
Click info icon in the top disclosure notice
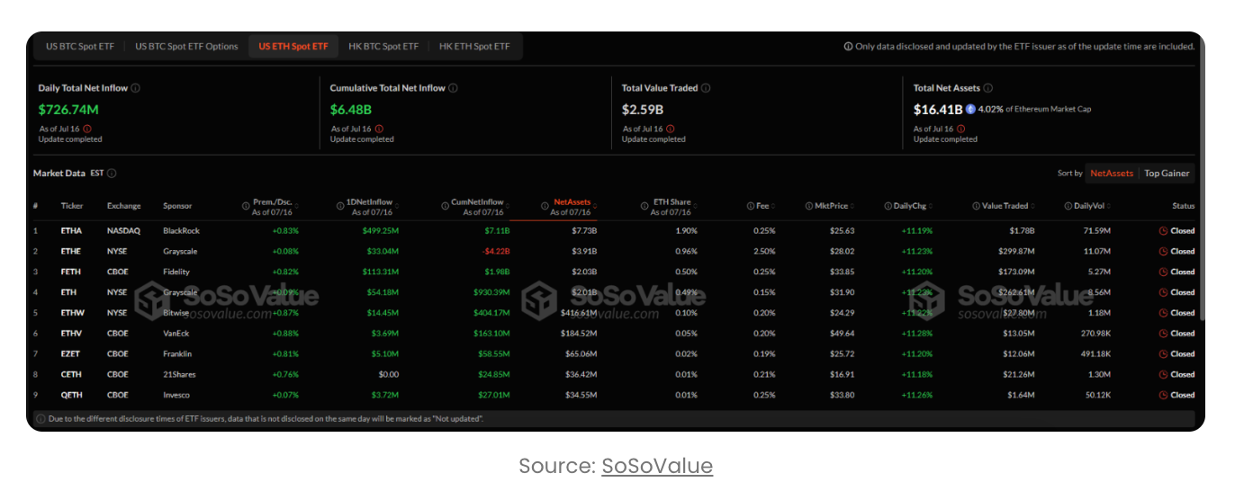[x=848, y=47]
